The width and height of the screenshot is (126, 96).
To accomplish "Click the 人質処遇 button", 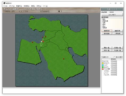I will coord(117,34).
